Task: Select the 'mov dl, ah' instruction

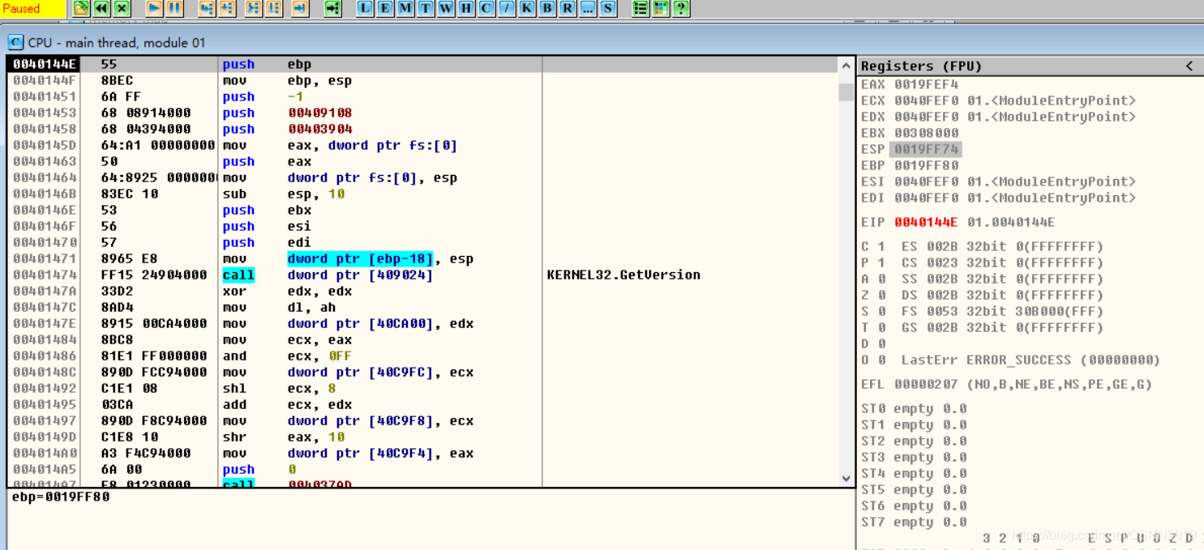Action: coord(422,307)
